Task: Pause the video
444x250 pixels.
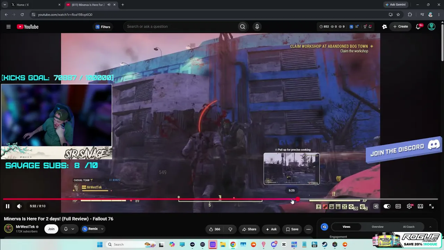Action: click(x=7, y=206)
